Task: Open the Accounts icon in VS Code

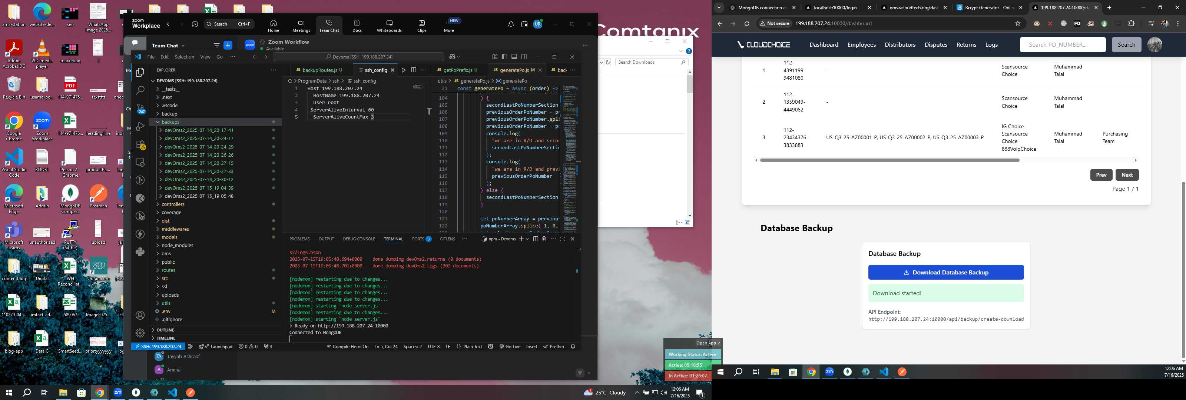Action: point(140,315)
